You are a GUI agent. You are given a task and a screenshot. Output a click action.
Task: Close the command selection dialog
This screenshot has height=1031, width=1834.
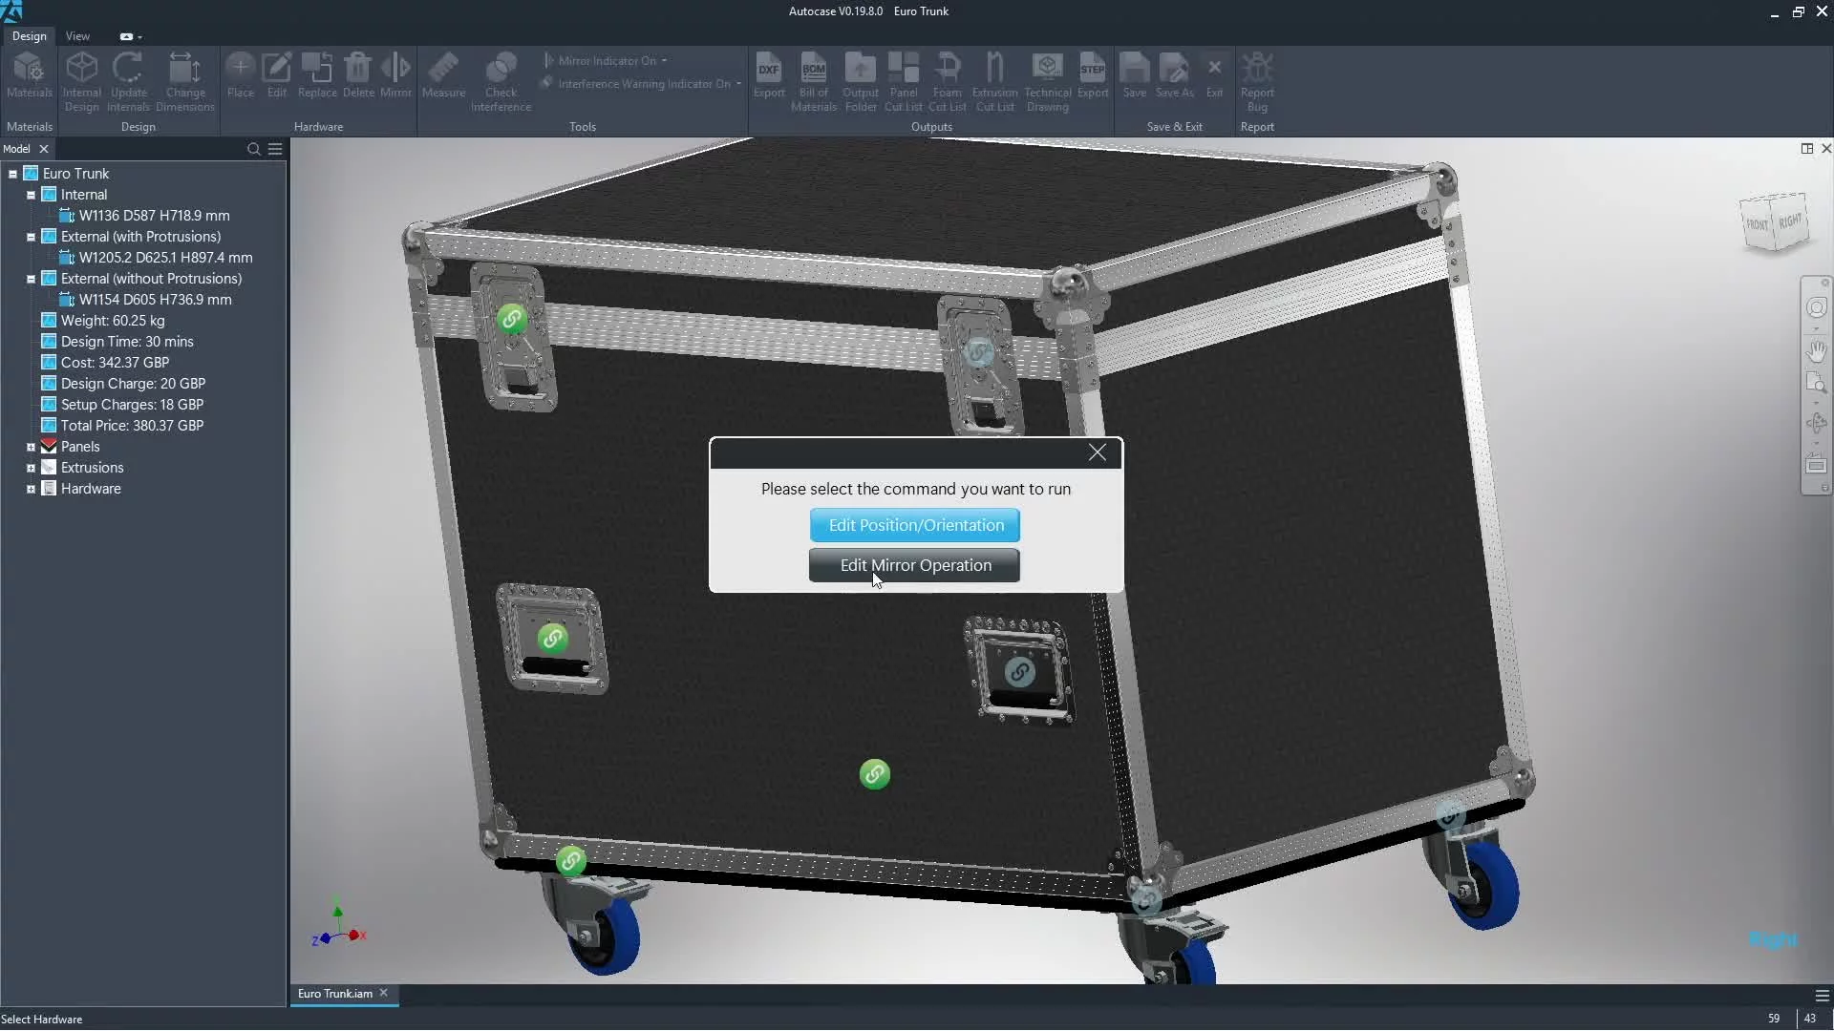(1098, 453)
